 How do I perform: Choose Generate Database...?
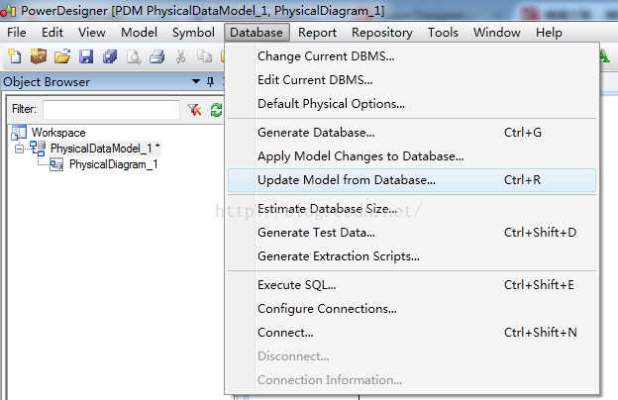412,133
